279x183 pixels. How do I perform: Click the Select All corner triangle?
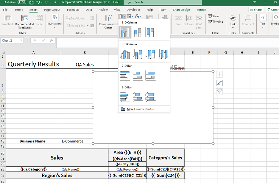tap(3, 52)
